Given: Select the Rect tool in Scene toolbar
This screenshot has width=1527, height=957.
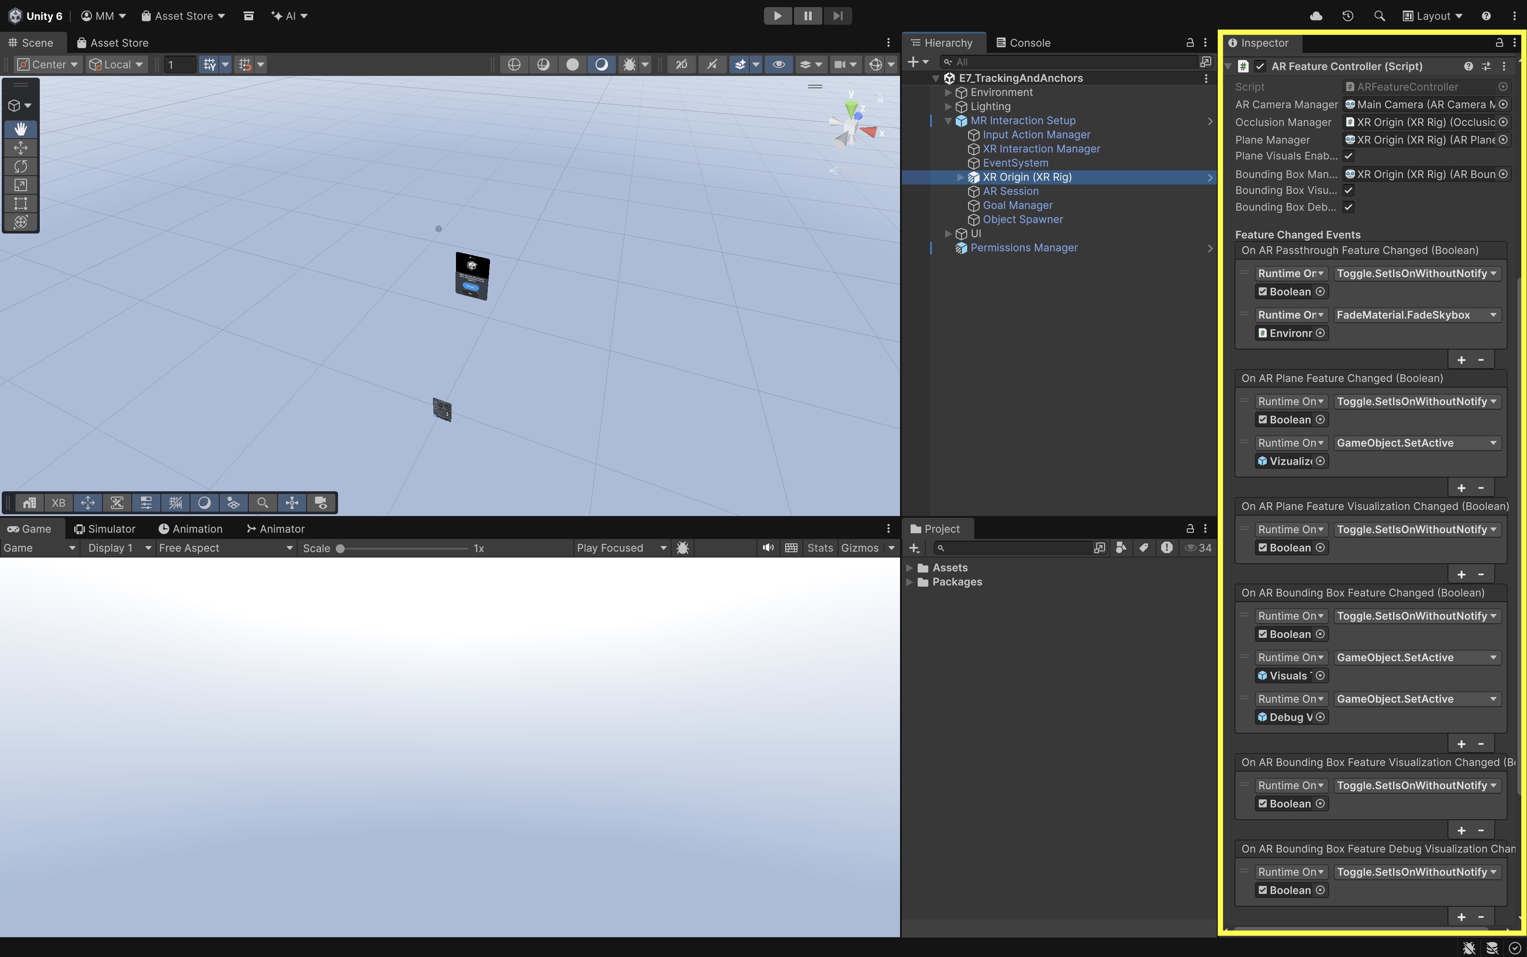Looking at the screenshot, I should pyautogui.click(x=20, y=203).
